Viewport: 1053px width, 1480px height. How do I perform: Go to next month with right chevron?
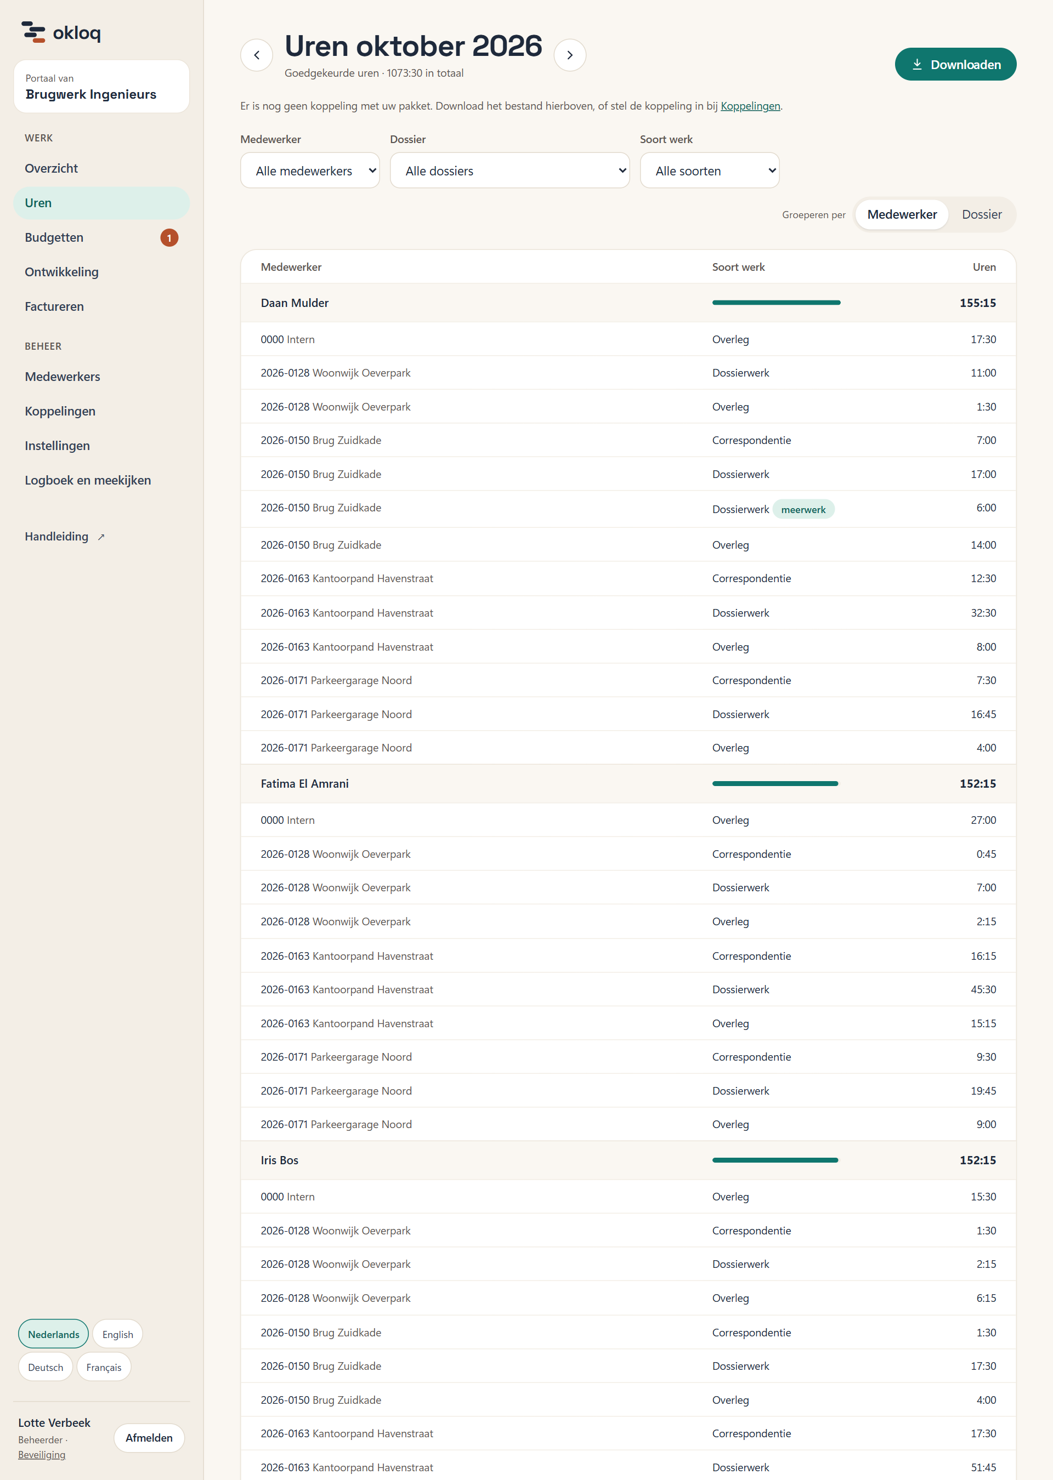(x=570, y=55)
